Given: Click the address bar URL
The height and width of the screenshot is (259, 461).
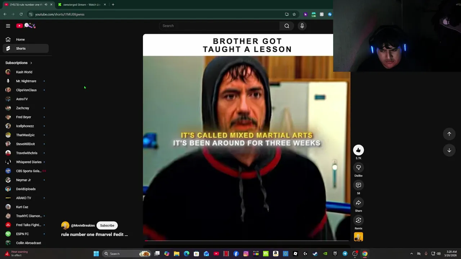Looking at the screenshot, I should tap(60, 14).
